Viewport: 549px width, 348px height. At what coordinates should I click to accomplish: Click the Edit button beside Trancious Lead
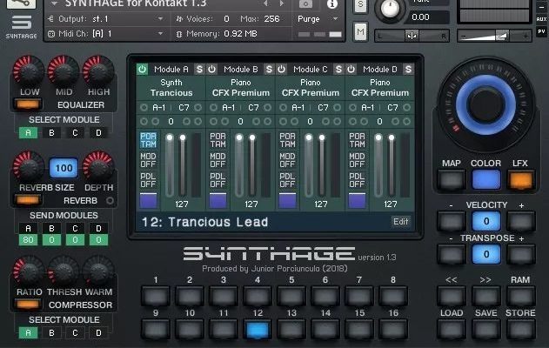400,221
